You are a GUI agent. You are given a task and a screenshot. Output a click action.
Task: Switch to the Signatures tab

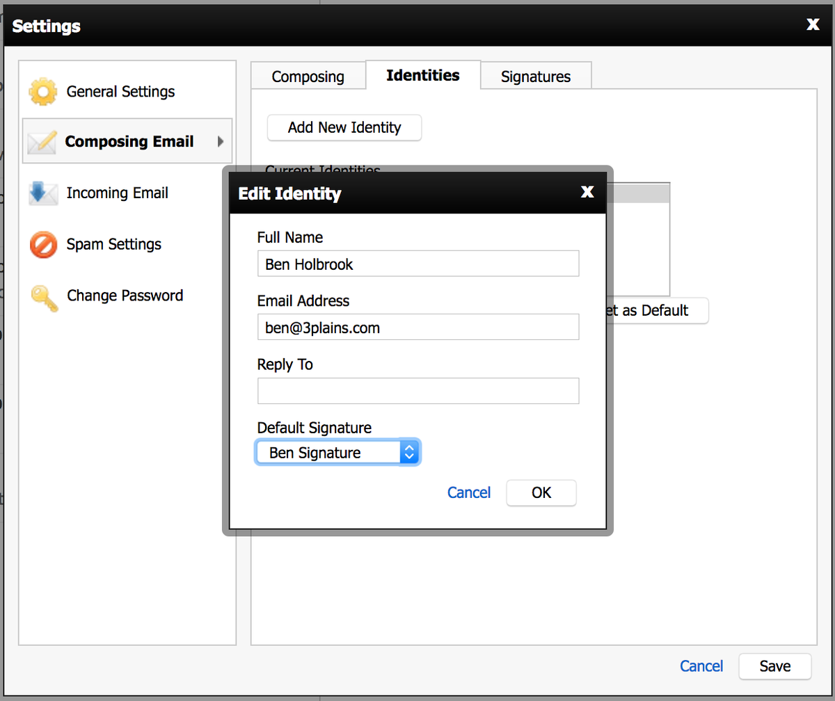(x=536, y=76)
